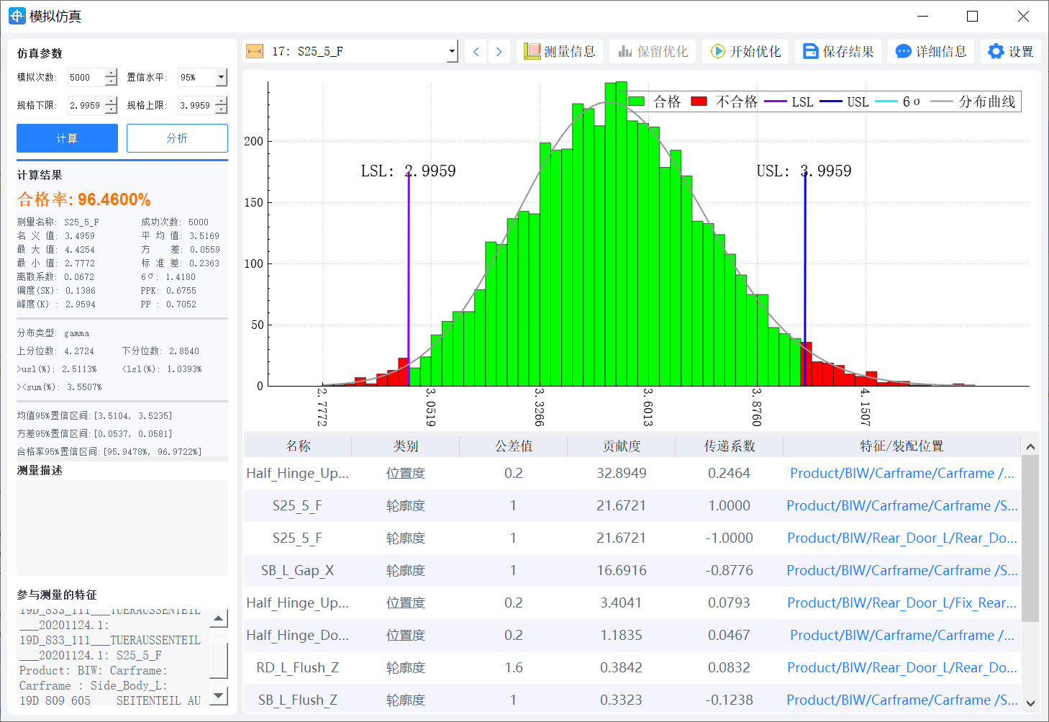Open 详细信息 details view

click(931, 52)
